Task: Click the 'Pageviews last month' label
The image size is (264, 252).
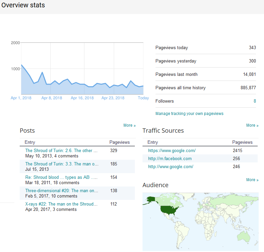Action: (x=177, y=74)
